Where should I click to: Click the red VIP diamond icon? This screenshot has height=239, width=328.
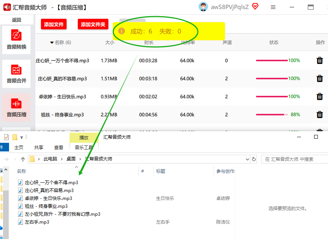click(255, 6)
